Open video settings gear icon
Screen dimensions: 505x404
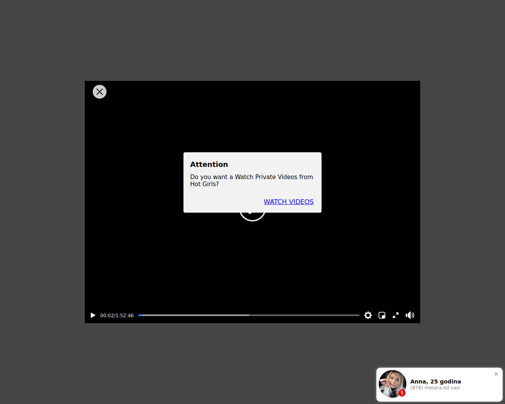[368, 315]
